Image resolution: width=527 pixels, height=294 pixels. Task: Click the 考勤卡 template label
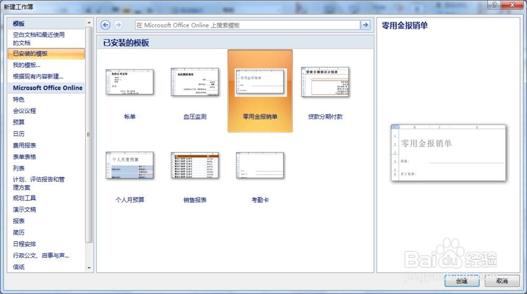[x=260, y=200]
